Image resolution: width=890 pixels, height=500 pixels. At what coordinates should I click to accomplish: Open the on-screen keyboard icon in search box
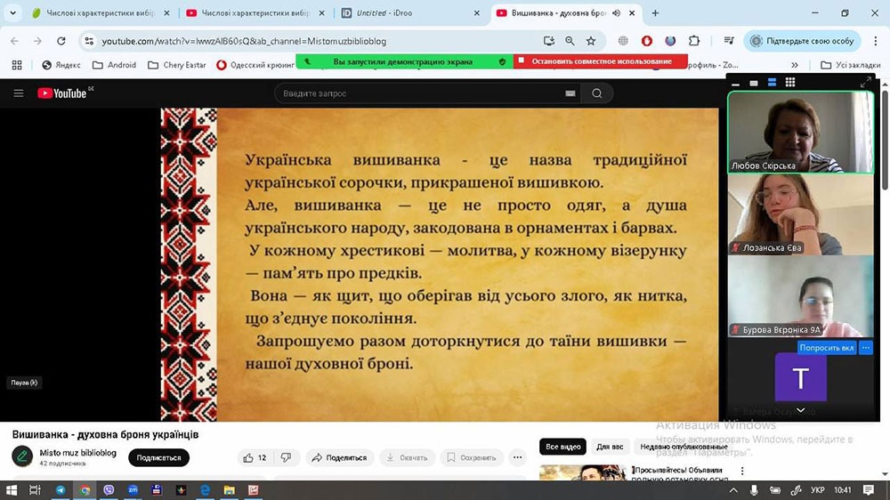[570, 93]
